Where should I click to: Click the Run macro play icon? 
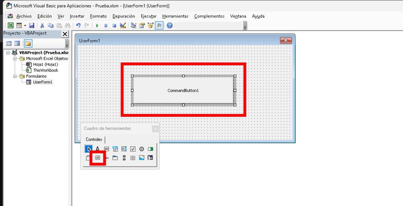[x=97, y=26]
